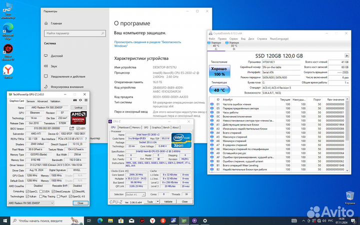Click the next disk arrow in CrystalDiskInfo
The image size is (360, 225).
click(347, 55)
